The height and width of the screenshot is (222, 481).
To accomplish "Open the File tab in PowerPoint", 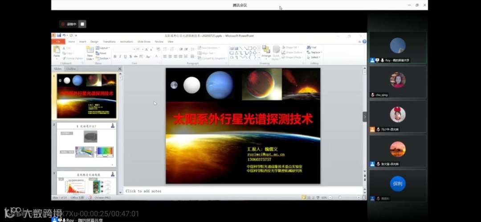I will tap(58, 42).
